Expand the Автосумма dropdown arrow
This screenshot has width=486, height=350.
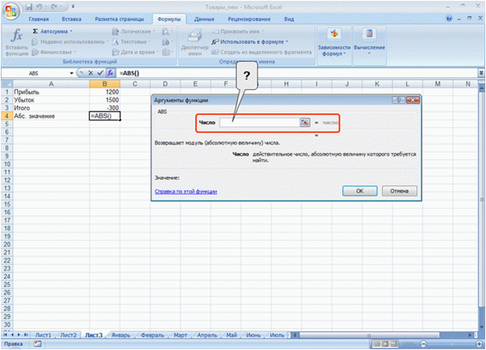tap(71, 31)
